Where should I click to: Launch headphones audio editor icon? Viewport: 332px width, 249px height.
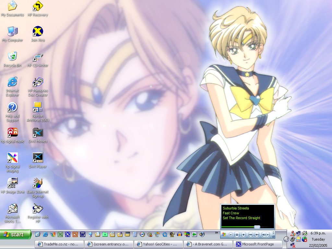click(x=180, y=234)
